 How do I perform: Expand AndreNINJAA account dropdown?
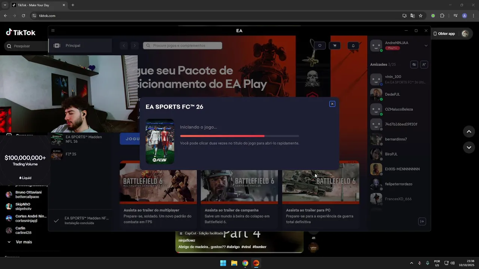tap(426, 46)
